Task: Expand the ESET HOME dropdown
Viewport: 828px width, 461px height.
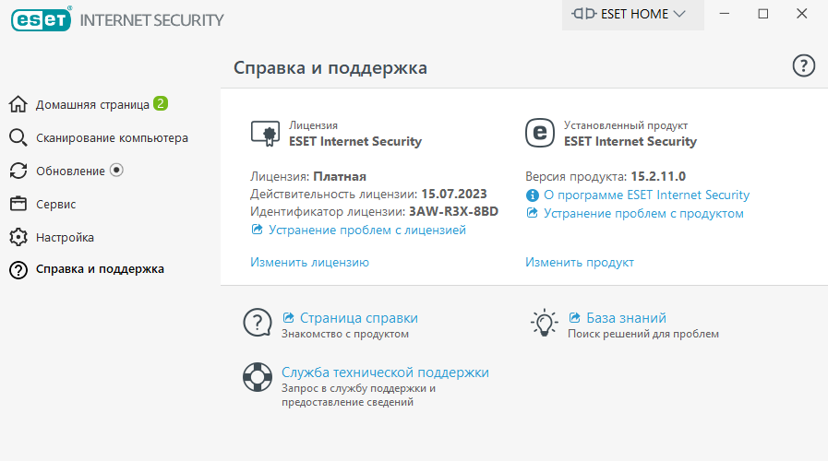Action: [x=632, y=14]
